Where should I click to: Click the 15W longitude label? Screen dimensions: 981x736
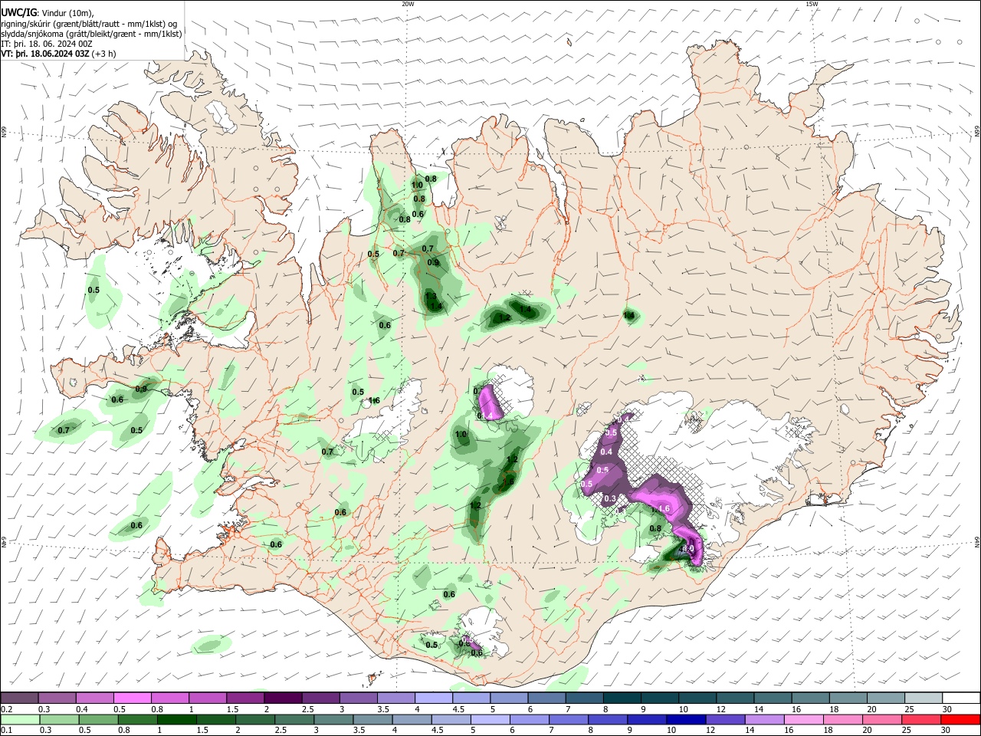pyautogui.click(x=812, y=4)
